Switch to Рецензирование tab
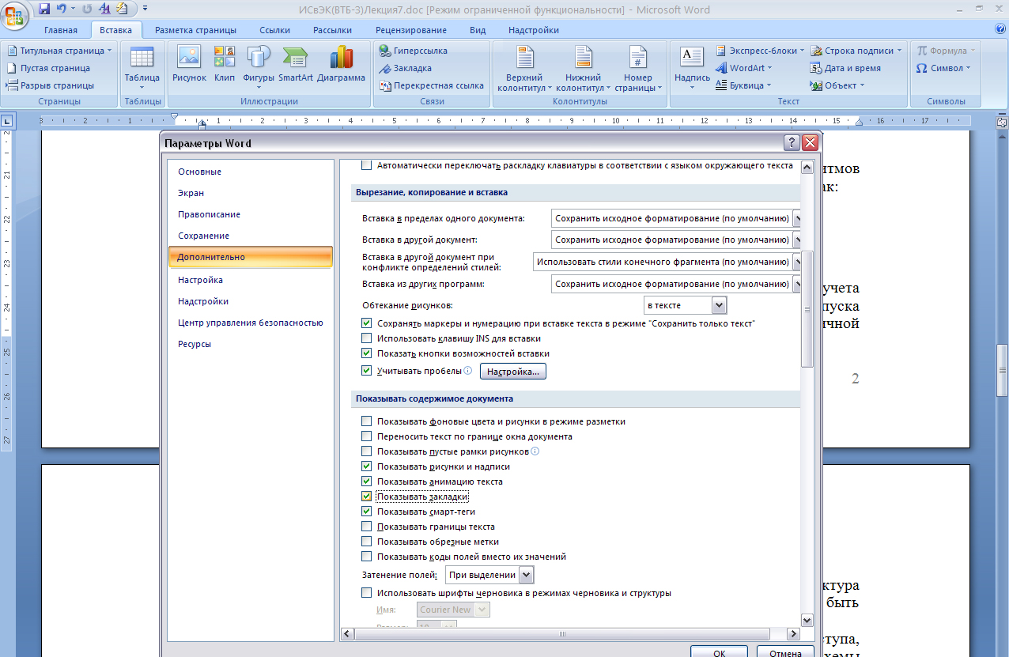1009x657 pixels. click(411, 30)
